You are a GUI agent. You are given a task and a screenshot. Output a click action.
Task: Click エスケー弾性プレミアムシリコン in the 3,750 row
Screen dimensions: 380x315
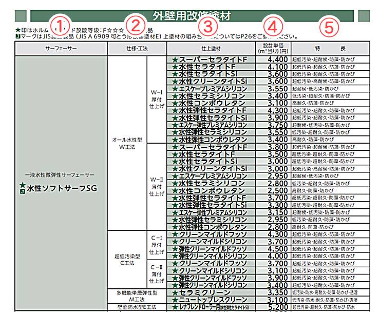coord(213,125)
